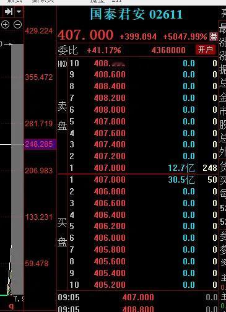Viewport: 226px width, 312px height.
Task: Click the HKD currency label
Action: pos(63,64)
